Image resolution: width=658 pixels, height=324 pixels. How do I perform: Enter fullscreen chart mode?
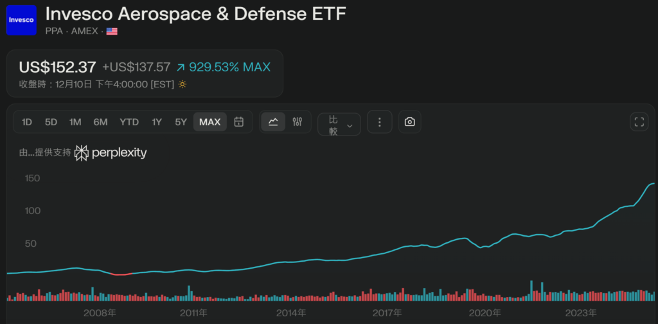[x=639, y=122]
